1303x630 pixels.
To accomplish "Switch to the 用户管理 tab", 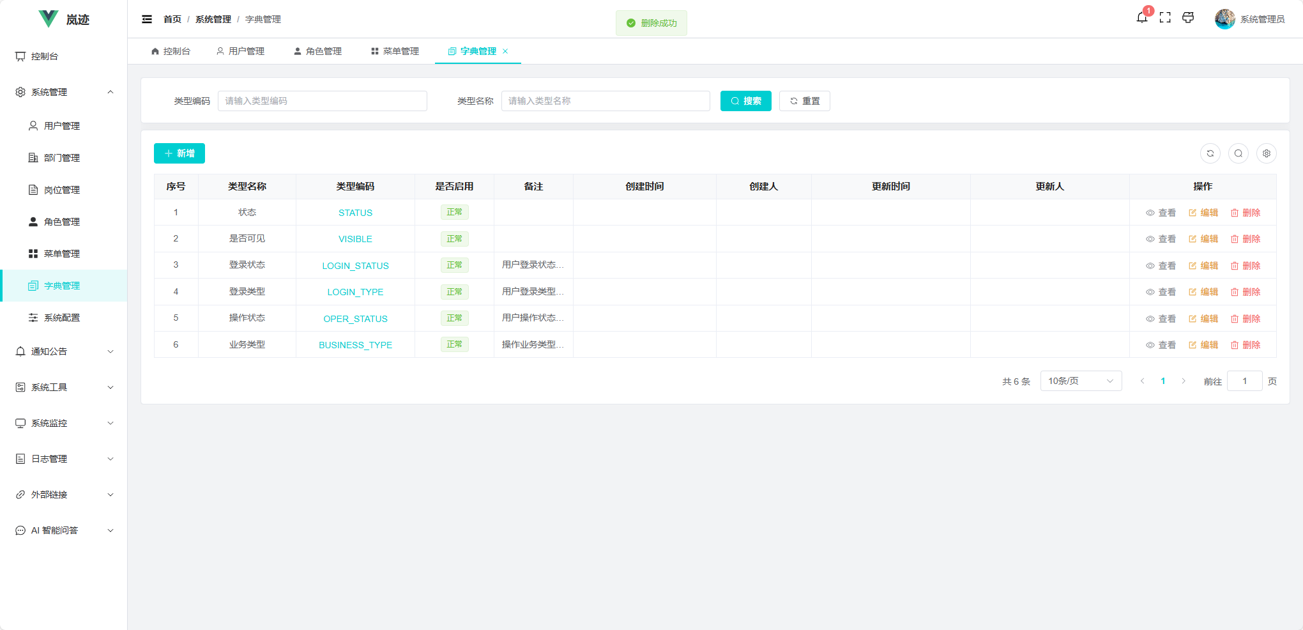I will 246,51.
